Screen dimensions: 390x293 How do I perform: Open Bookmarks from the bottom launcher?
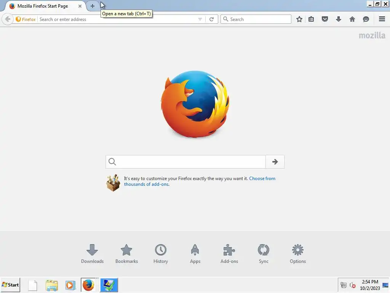(126, 254)
